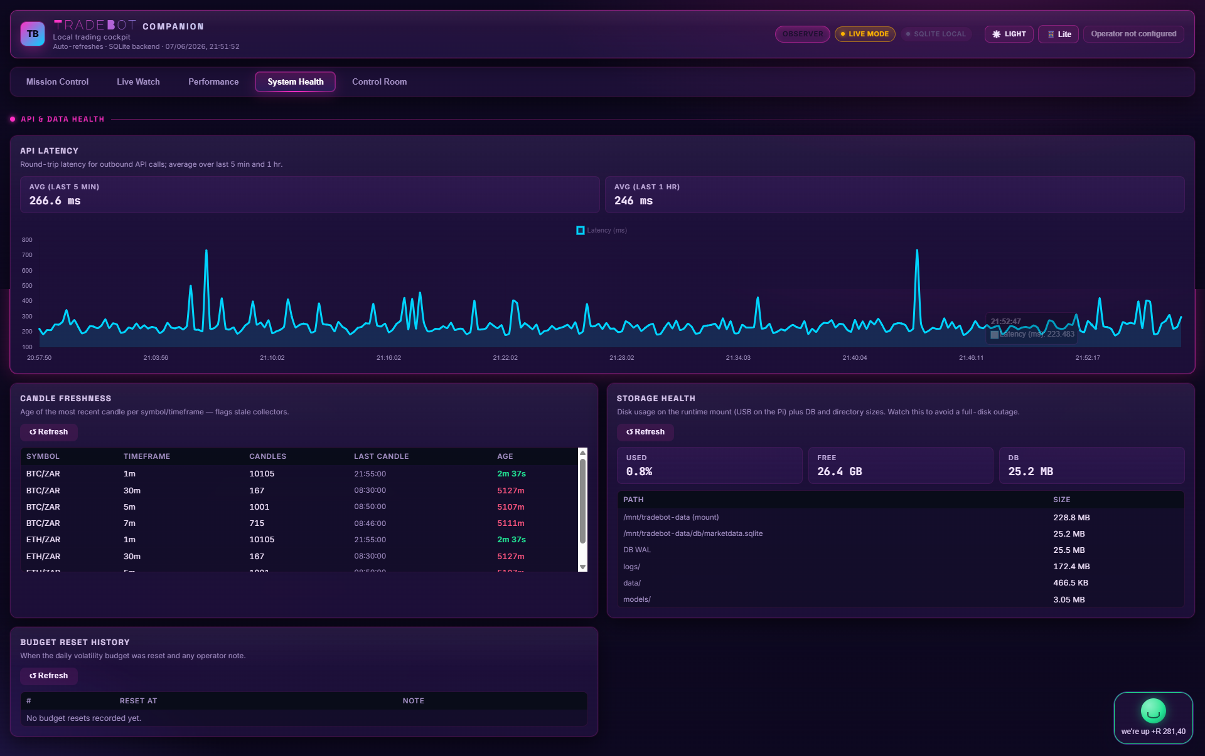Click the RESET AT column header
The height and width of the screenshot is (756, 1205).
[x=138, y=701]
